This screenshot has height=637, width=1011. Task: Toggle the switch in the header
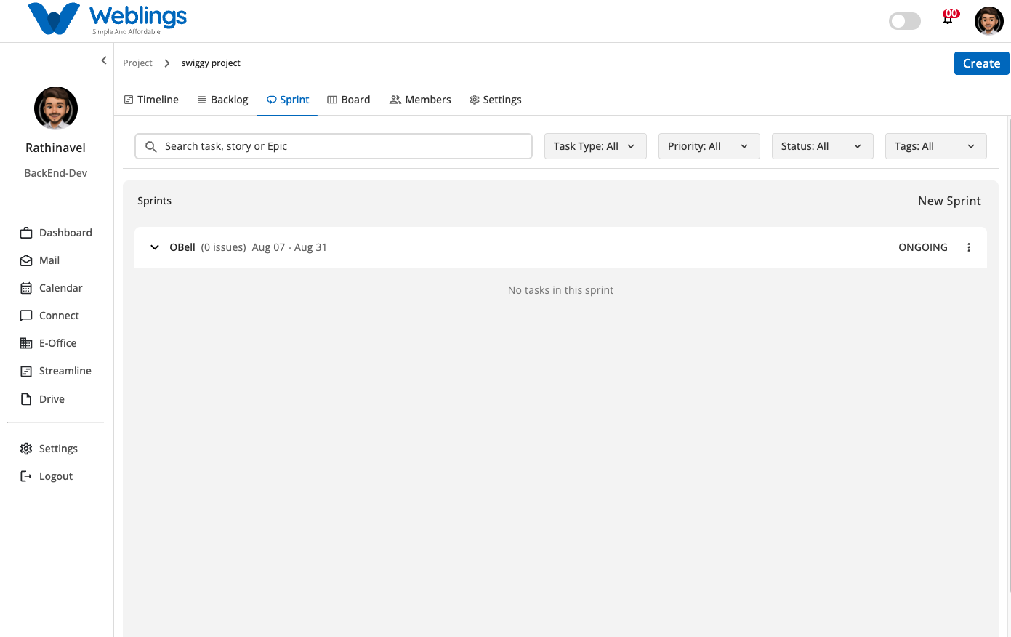click(905, 21)
